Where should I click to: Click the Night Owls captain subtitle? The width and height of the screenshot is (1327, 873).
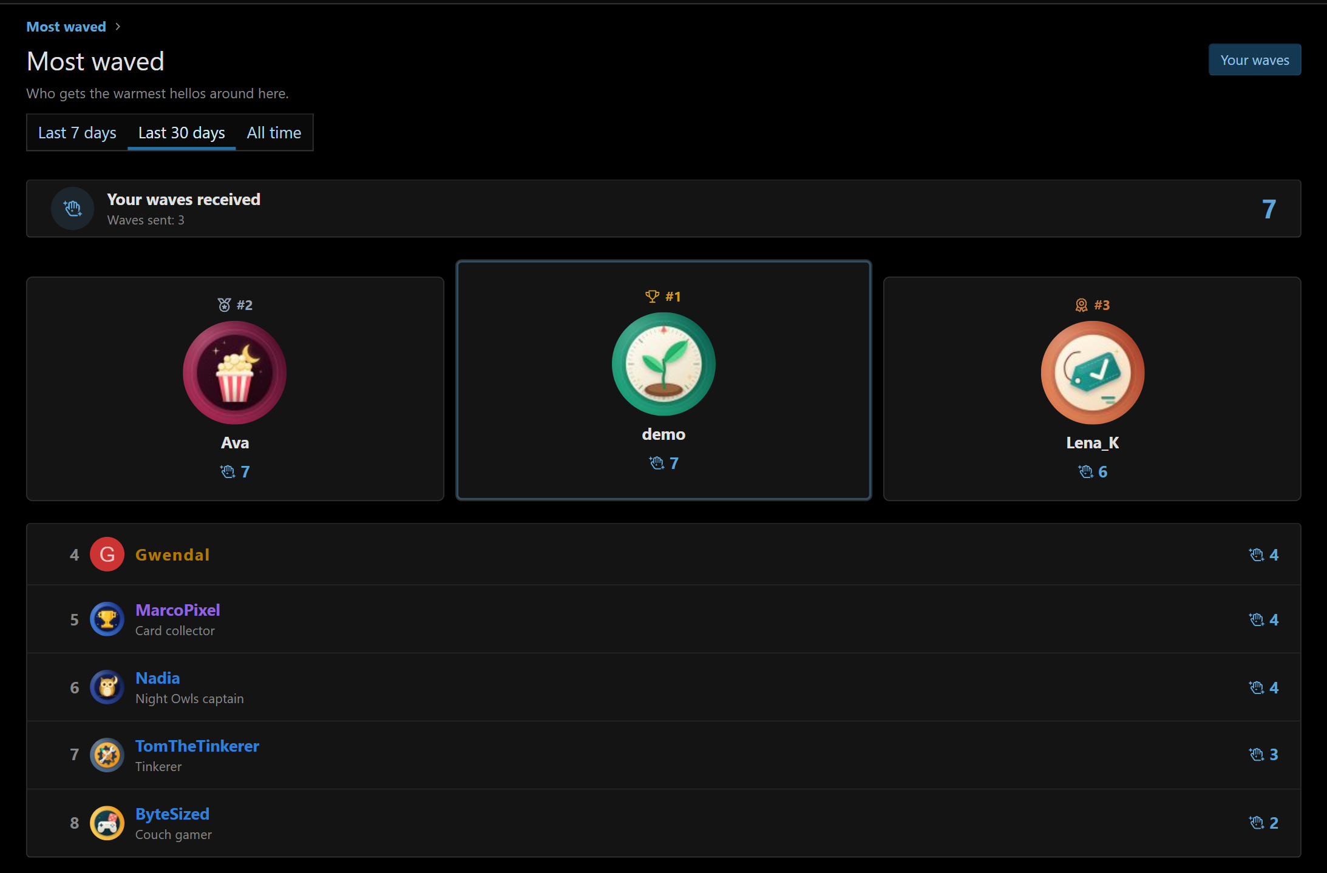click(x=189, y=699)
